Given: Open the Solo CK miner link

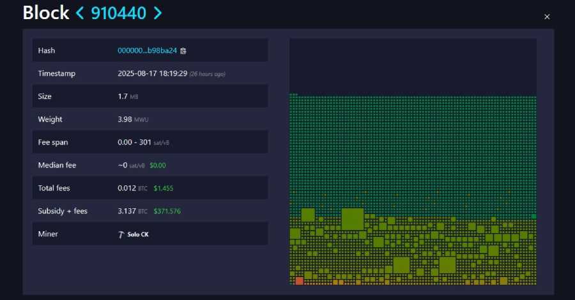Looking at the screenshot, I should (138, 234).
